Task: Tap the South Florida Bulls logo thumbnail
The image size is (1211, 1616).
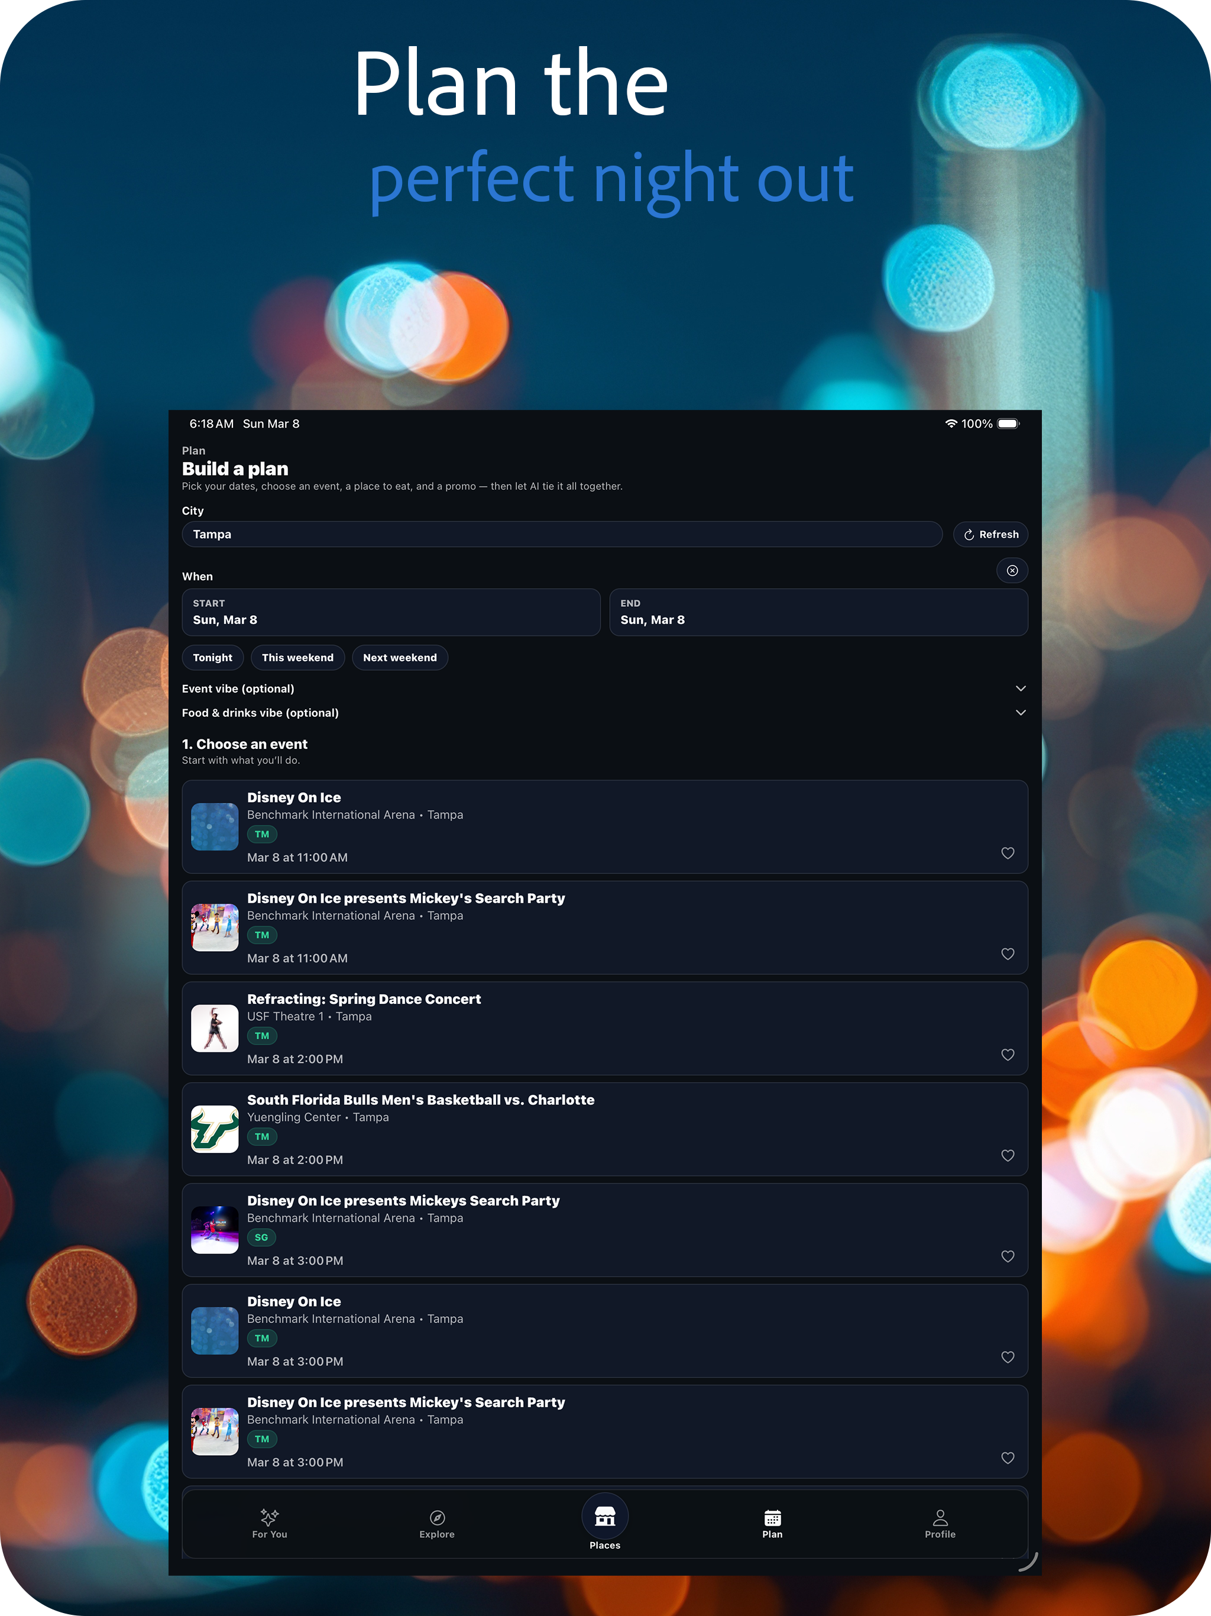Action: pyautogui.click(x=215, y=1129)
